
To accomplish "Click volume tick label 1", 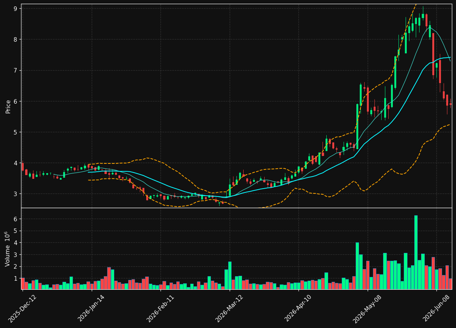I will (x=15, y=278).
